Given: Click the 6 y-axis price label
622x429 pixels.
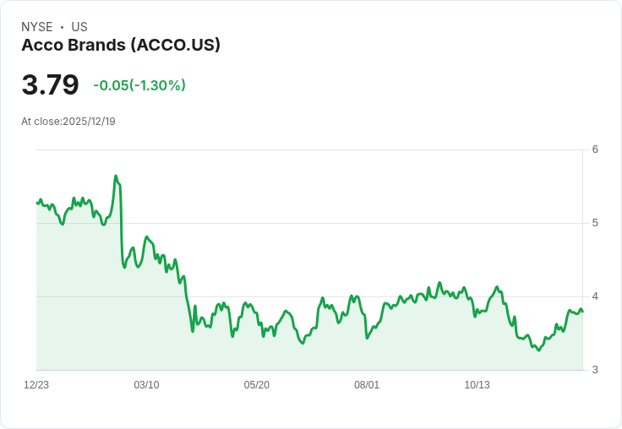Looking at the screenshot, I should [x=595, y=149].
